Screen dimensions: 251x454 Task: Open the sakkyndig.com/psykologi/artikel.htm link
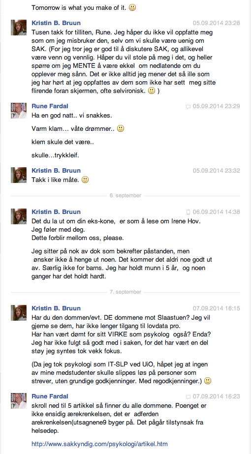point(99,444)
